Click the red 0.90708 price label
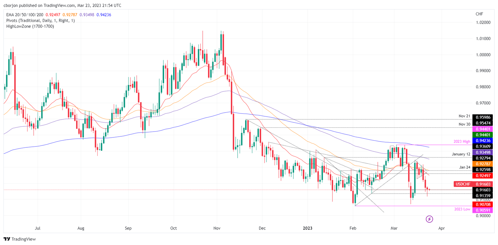Screen dimensions: 498x245 pyautogui.click(x=484, y=204)
